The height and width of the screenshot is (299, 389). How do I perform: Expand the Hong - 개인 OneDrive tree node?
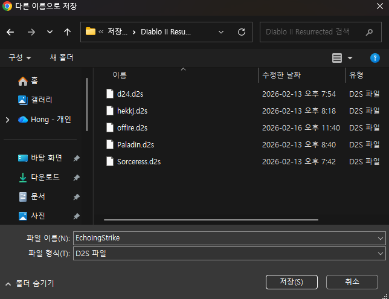7,120
